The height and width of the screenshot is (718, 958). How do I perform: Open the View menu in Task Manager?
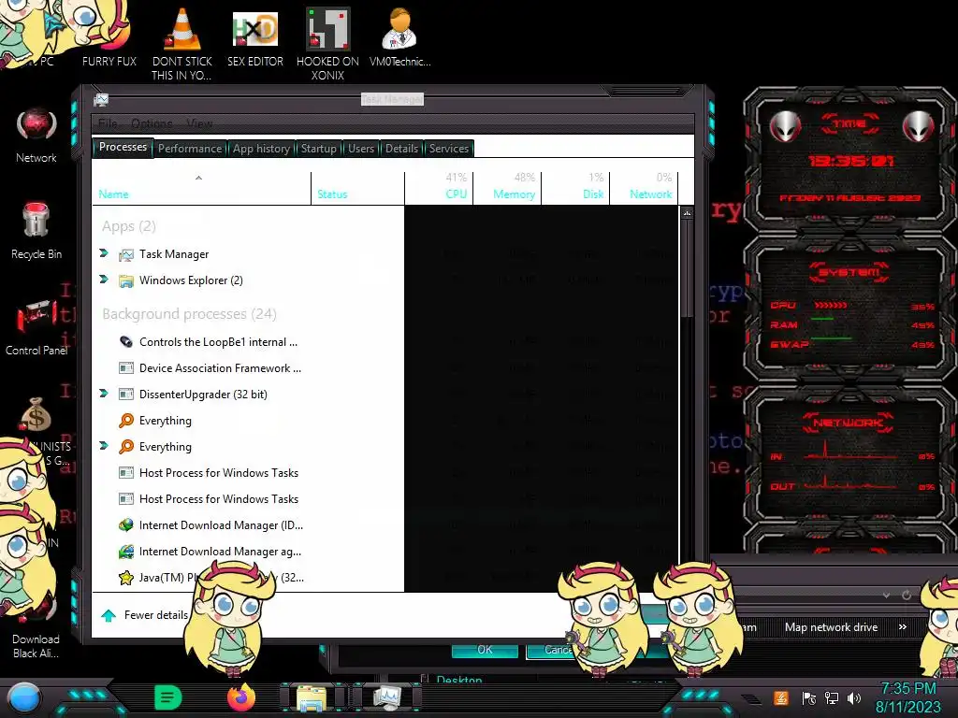click(x=199, y=124)
